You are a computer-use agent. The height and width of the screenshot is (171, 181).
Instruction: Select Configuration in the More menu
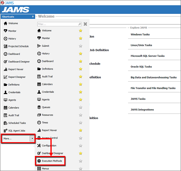point(47,146)
